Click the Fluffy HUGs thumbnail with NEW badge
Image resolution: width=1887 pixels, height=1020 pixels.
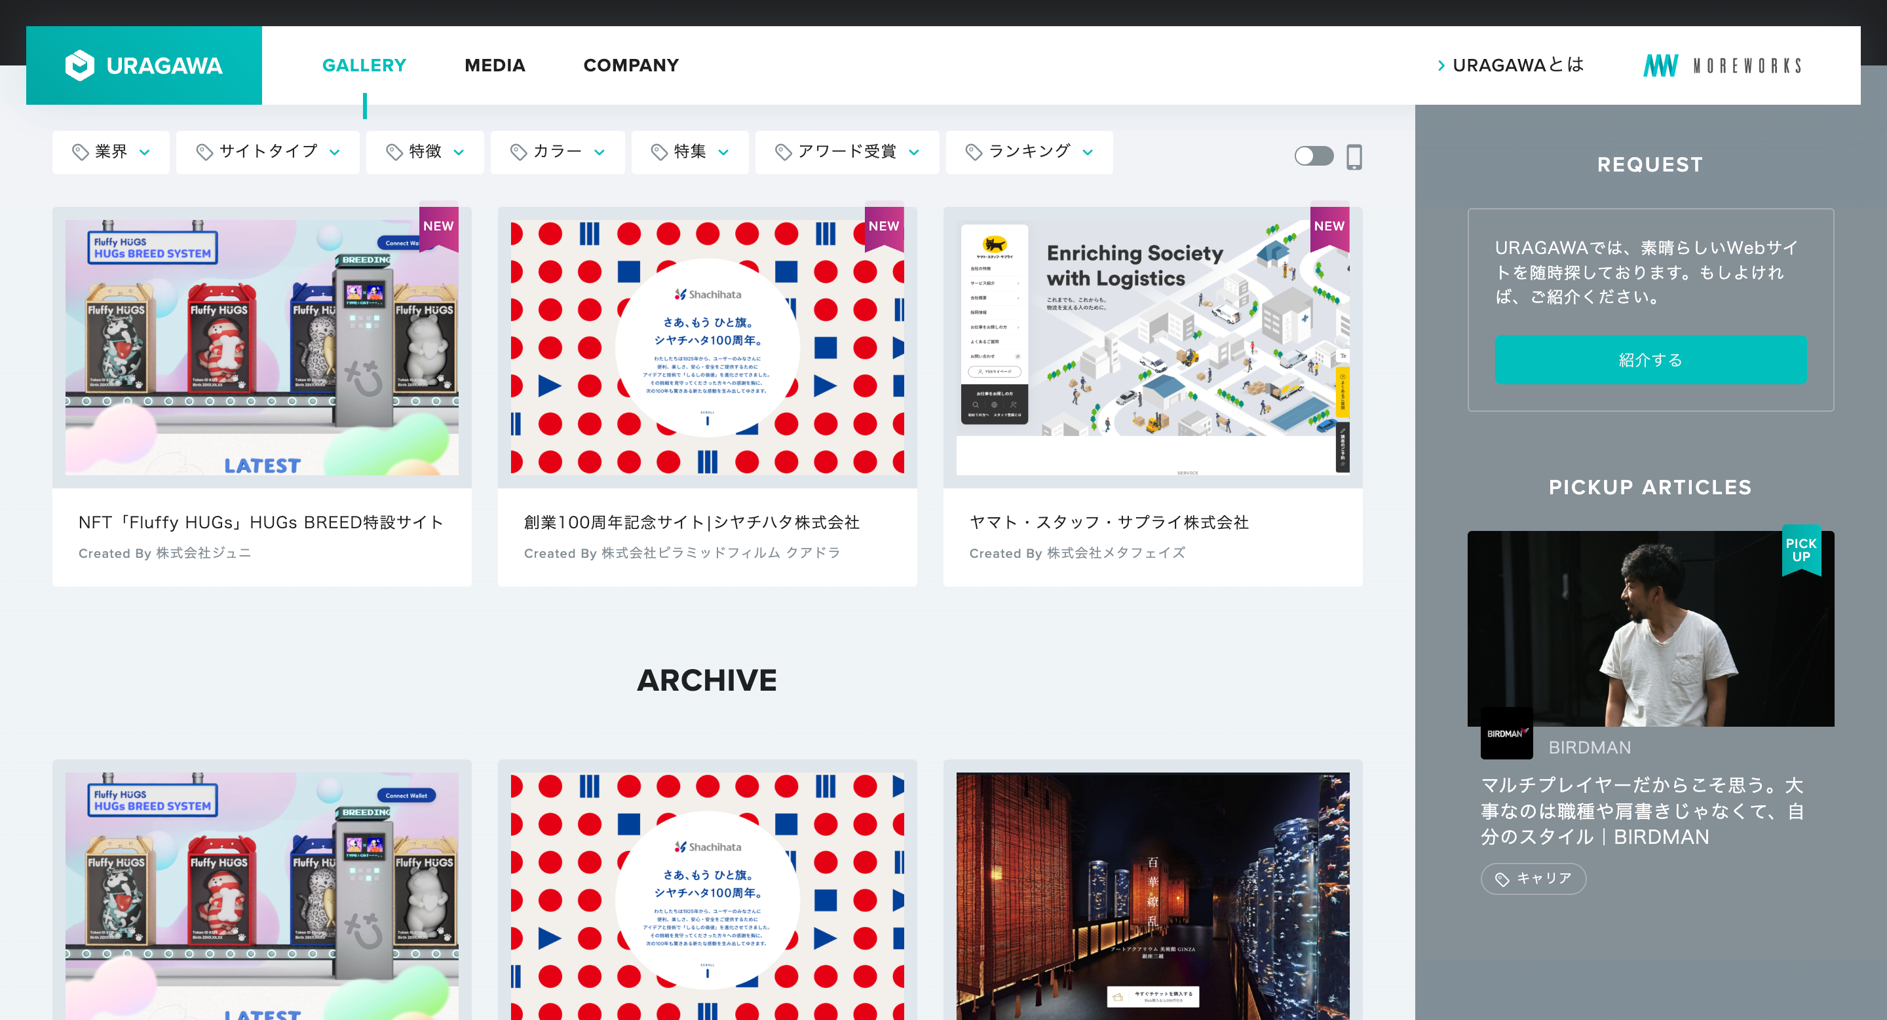[261, 348]
